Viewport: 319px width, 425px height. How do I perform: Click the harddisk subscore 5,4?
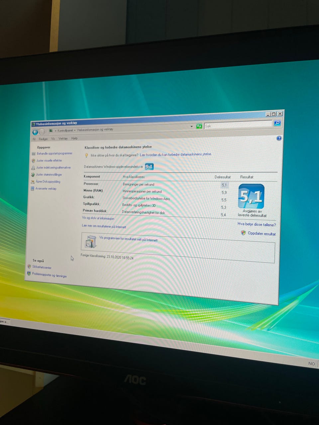coord(223,215)
